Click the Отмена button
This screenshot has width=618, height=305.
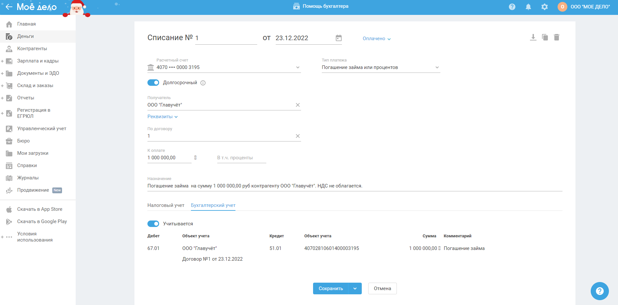click(382, 288)
